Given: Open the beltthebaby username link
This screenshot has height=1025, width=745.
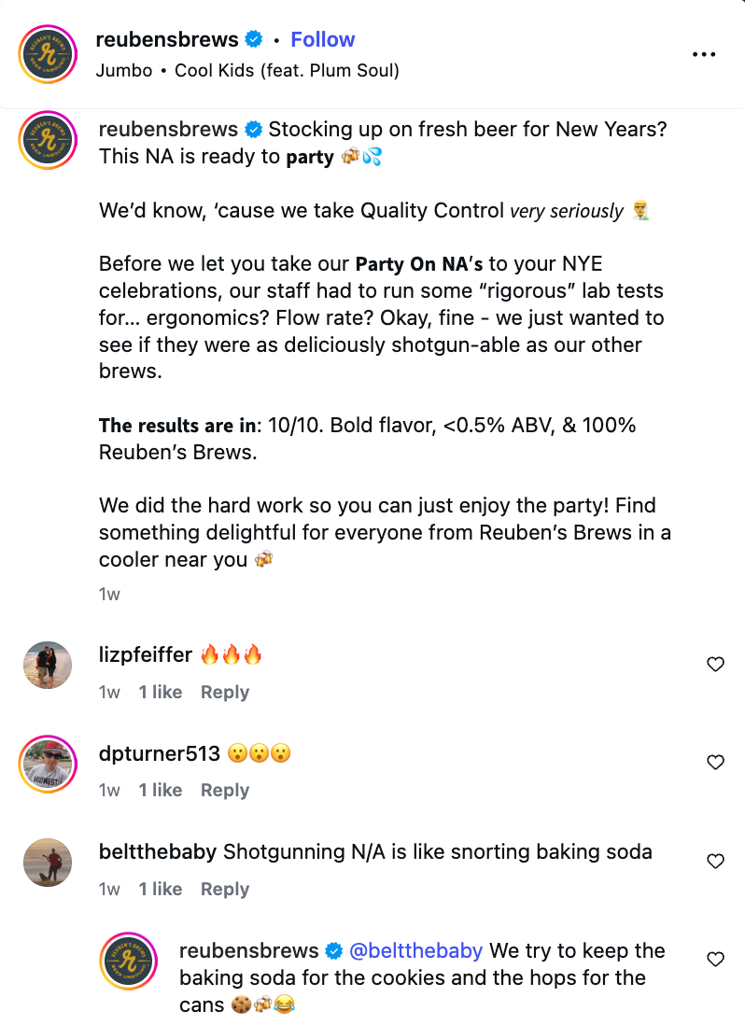Looking at the screenshot, I should pyautogui.click(x=158, y=851).
